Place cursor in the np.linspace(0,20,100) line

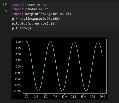tap(36, 19)
